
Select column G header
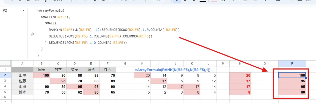(x=125, y=64)
